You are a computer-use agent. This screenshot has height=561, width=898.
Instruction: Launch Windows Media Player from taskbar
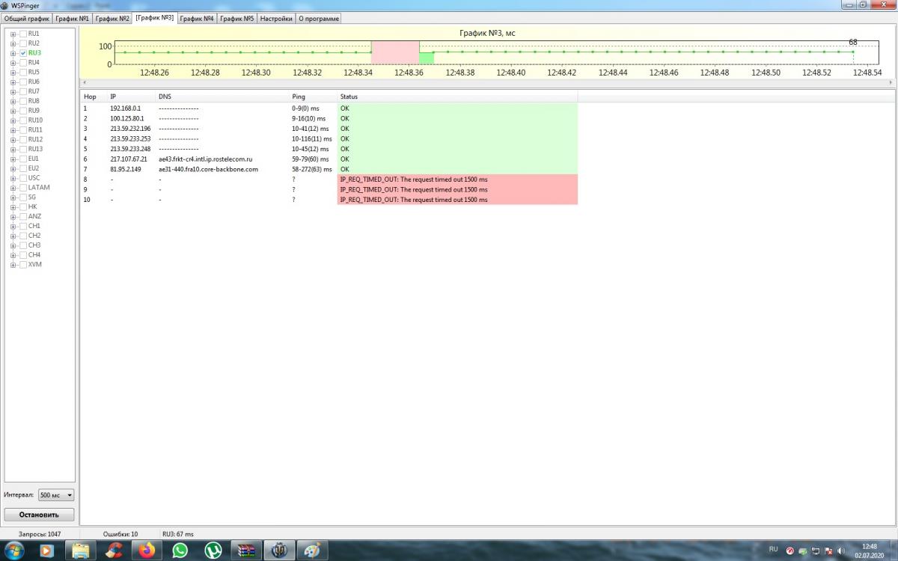(46, 551)
